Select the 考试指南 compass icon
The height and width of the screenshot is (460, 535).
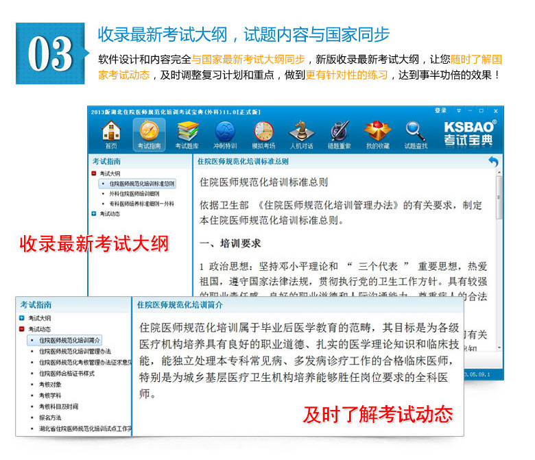pos(149,134)
